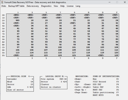This screenshot has height=100, width=128.
Task: Click the File system FAT-32 row
Action: pyautogui.click(x=54, y=79)
